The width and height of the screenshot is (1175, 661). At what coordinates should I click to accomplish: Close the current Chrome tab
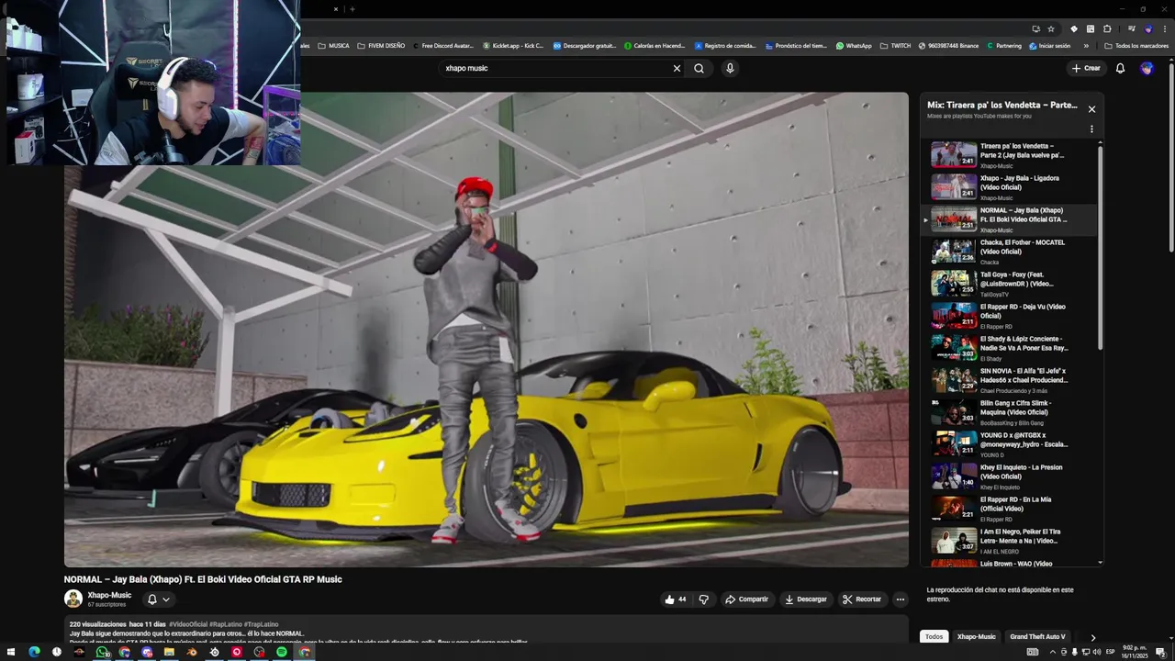(x=336, y=9)
